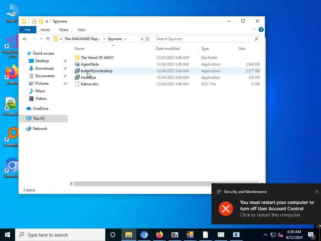321x241 pixels.
Task: Navigate back with the Back arrow
Action: tap(25, 39)
